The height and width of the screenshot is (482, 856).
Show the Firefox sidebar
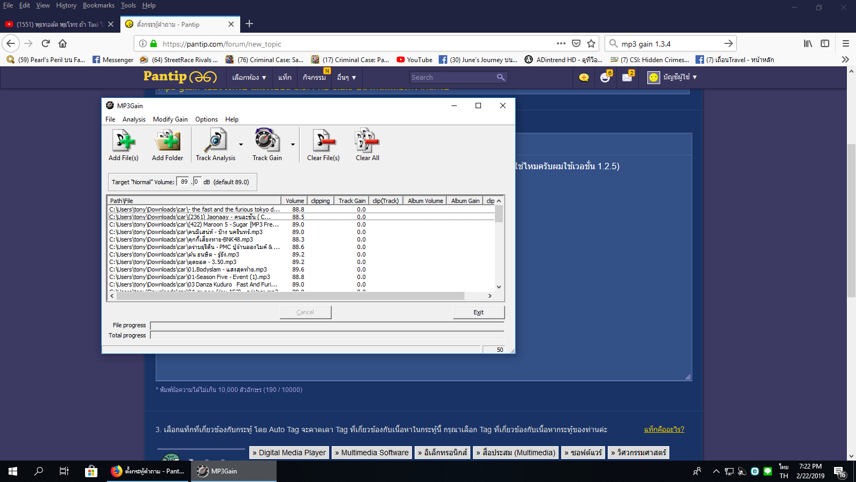825,43
